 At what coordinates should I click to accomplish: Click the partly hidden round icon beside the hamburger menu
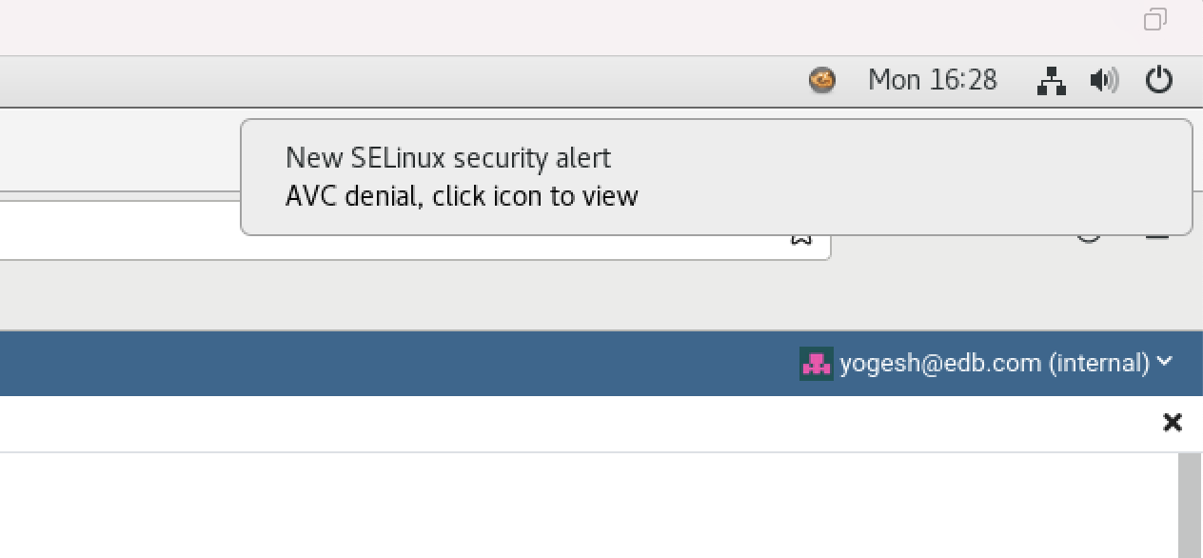click(1089, 236)
